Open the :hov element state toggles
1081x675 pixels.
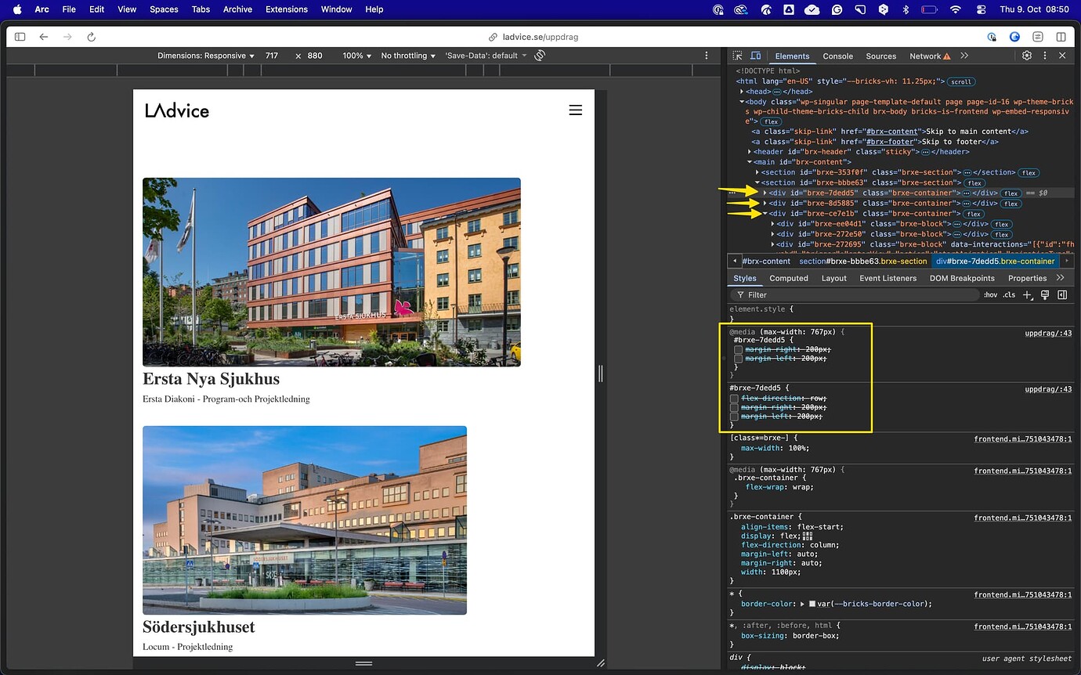pos(990,294)
